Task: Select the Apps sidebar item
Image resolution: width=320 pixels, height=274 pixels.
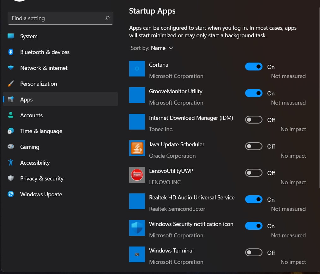Action: 60,99
